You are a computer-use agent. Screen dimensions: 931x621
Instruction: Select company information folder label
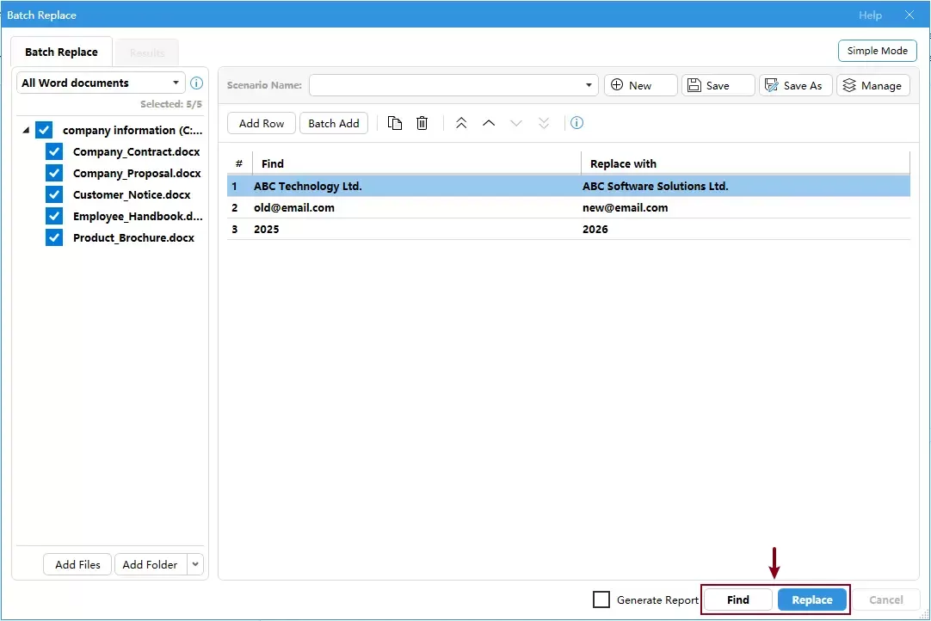point(133,130)
